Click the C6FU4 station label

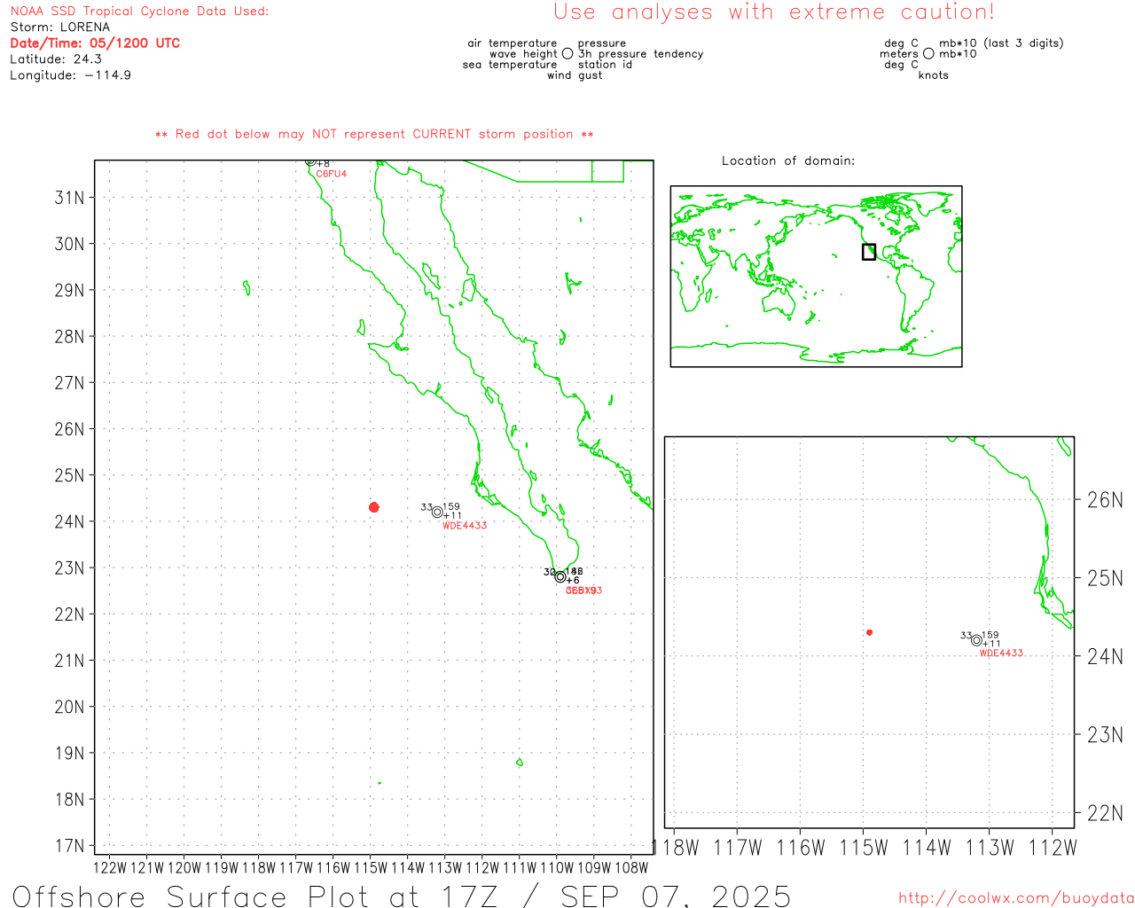click(x=332, y=174)
